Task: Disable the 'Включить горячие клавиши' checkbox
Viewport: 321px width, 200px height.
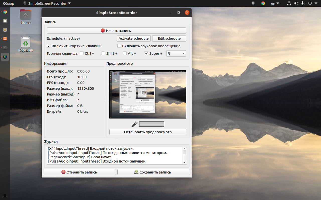Action: 49,46
